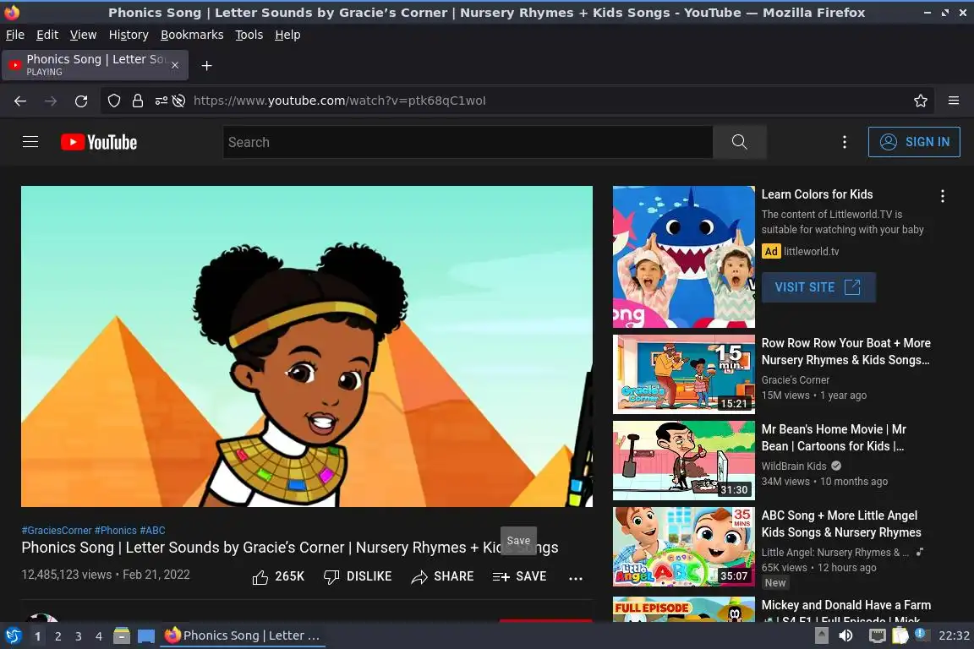Image resolution: width=974 pixels, height=649 pixels.
Task: Go to YouTube home via logo
Action: [99, 142]
